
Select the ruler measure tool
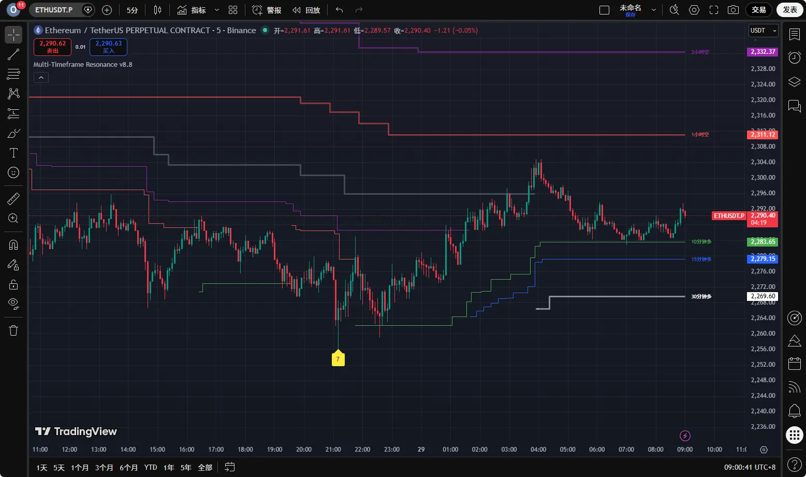(13, 198)
